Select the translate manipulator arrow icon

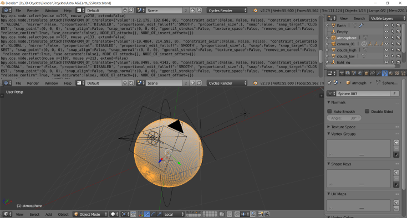coord(147,214)
